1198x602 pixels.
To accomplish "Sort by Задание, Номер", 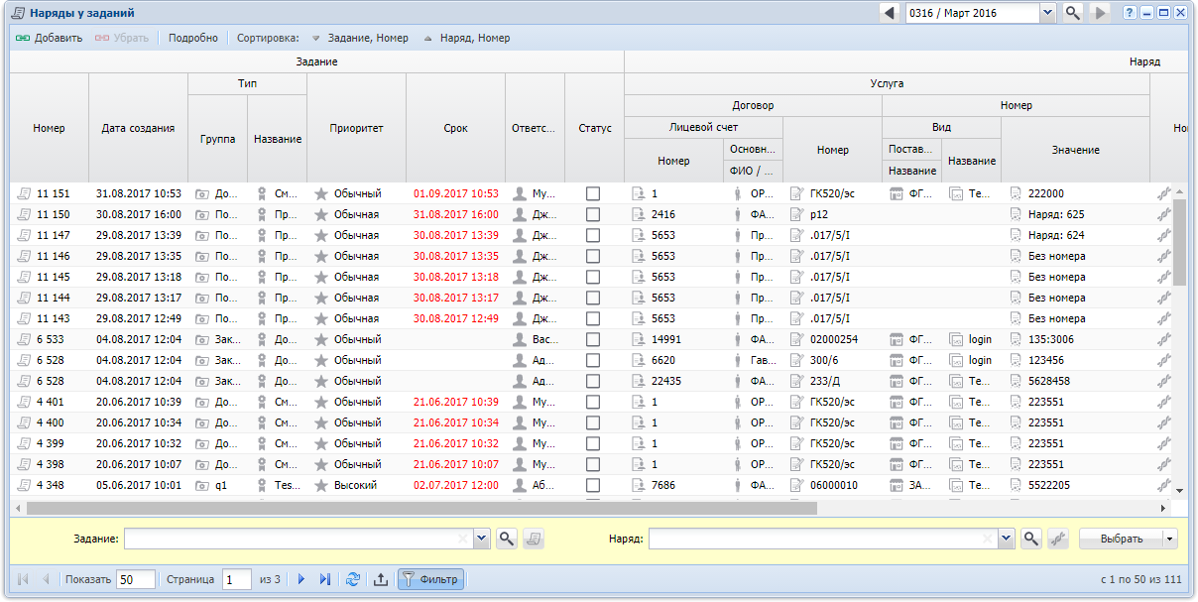I will click(359, 38).
